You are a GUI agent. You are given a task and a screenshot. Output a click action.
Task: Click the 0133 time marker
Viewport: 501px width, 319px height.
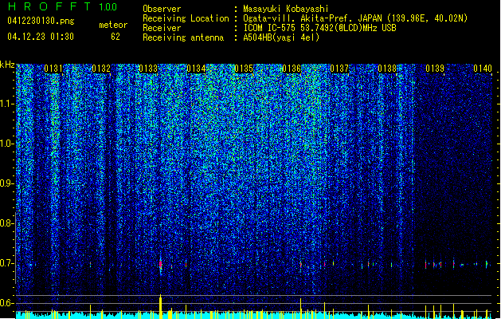pyautogui.click(x=148, y=69)
